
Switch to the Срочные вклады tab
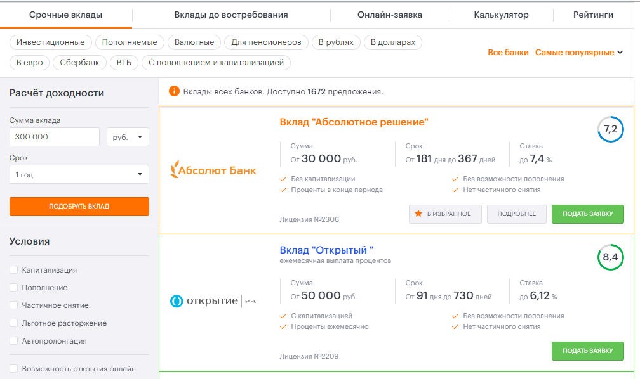(66, 15)
